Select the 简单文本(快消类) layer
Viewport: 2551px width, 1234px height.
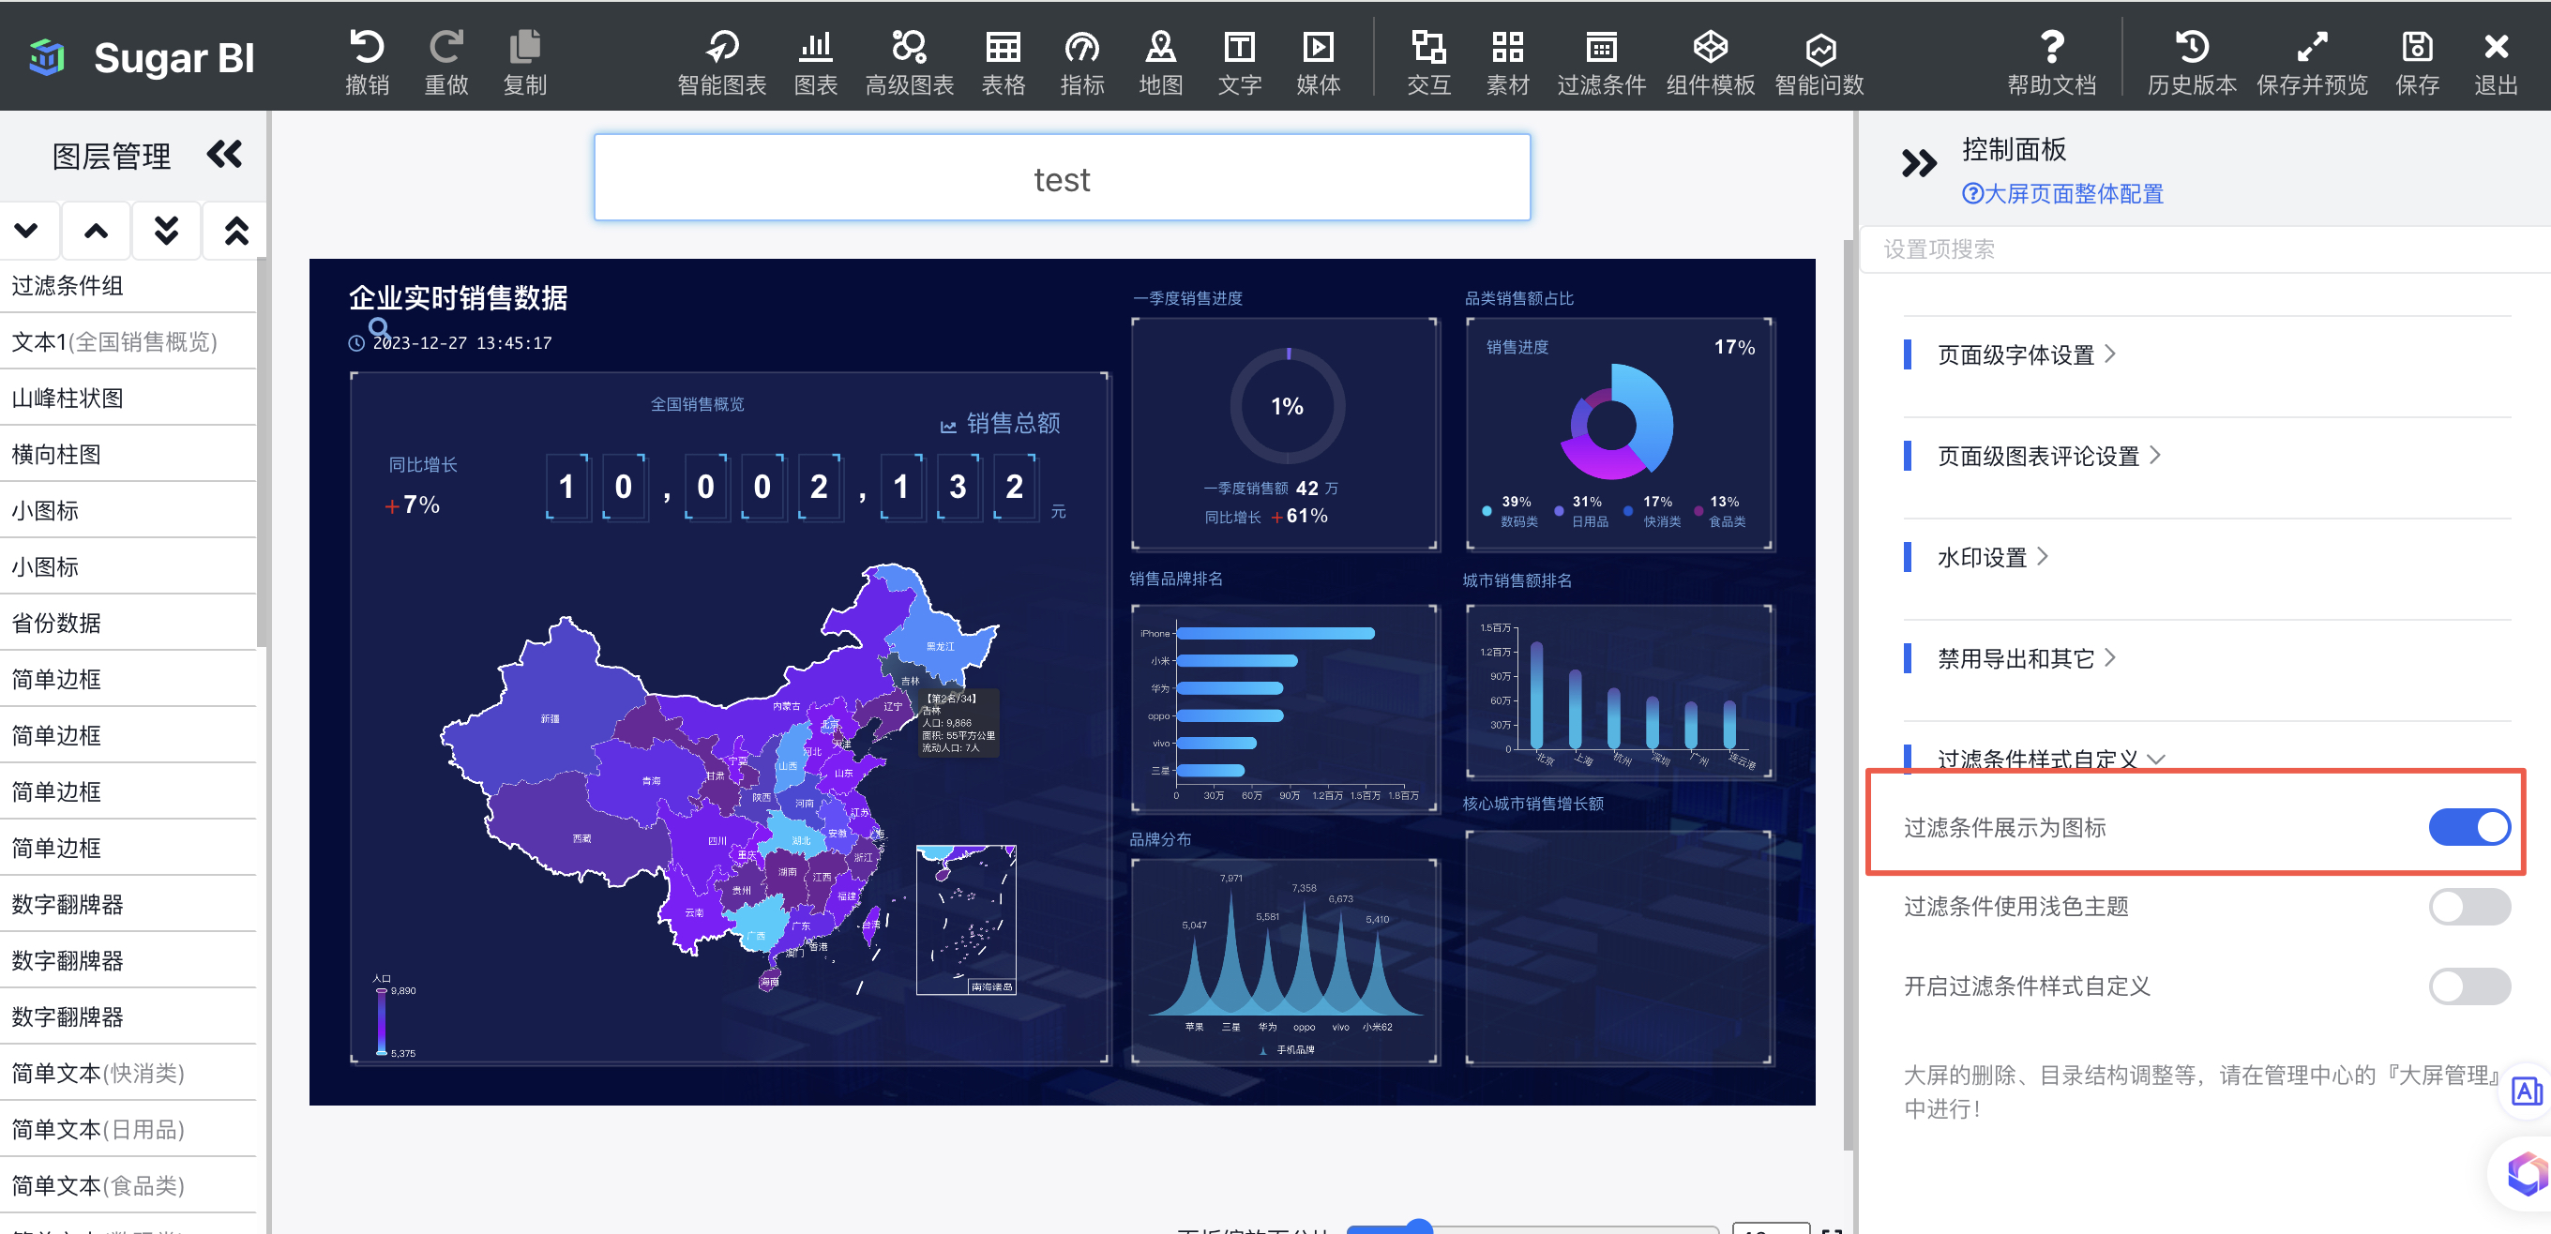pos(128,1074)
